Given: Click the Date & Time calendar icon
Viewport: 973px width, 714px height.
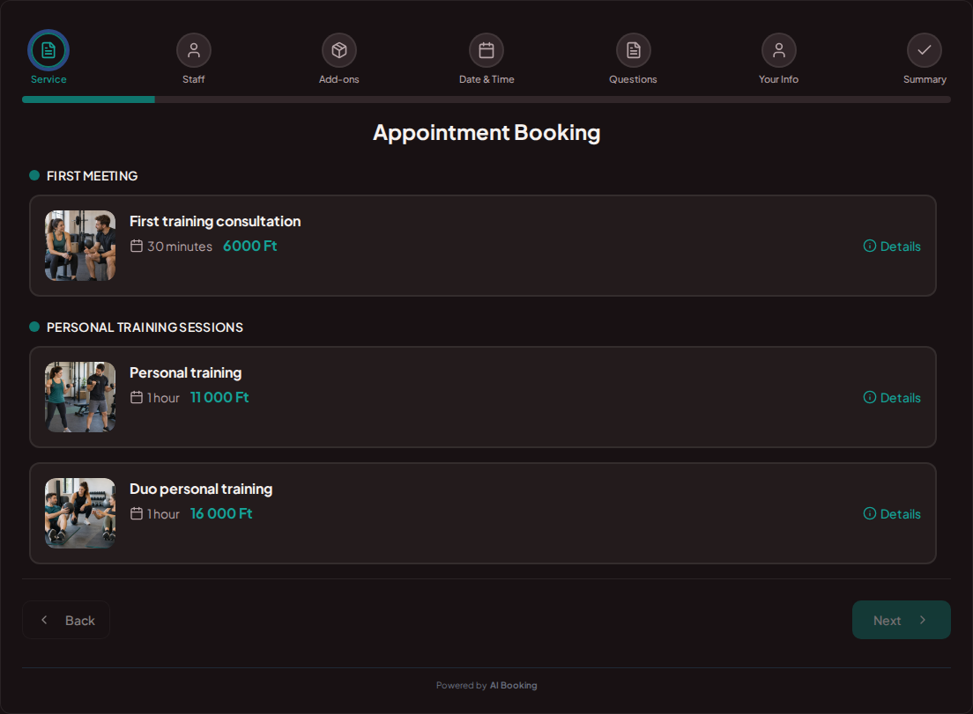Looking at the screenshot, I should coord(486,50).
